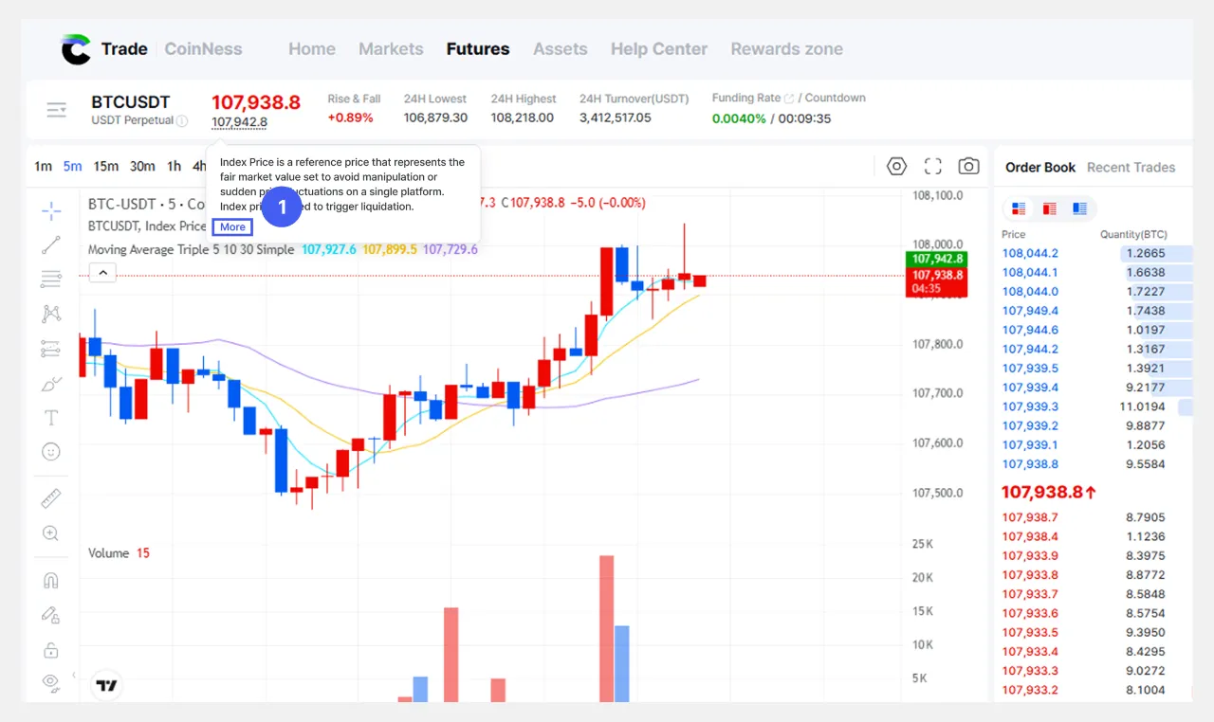Switch to Recent Trades tab

1131,167
